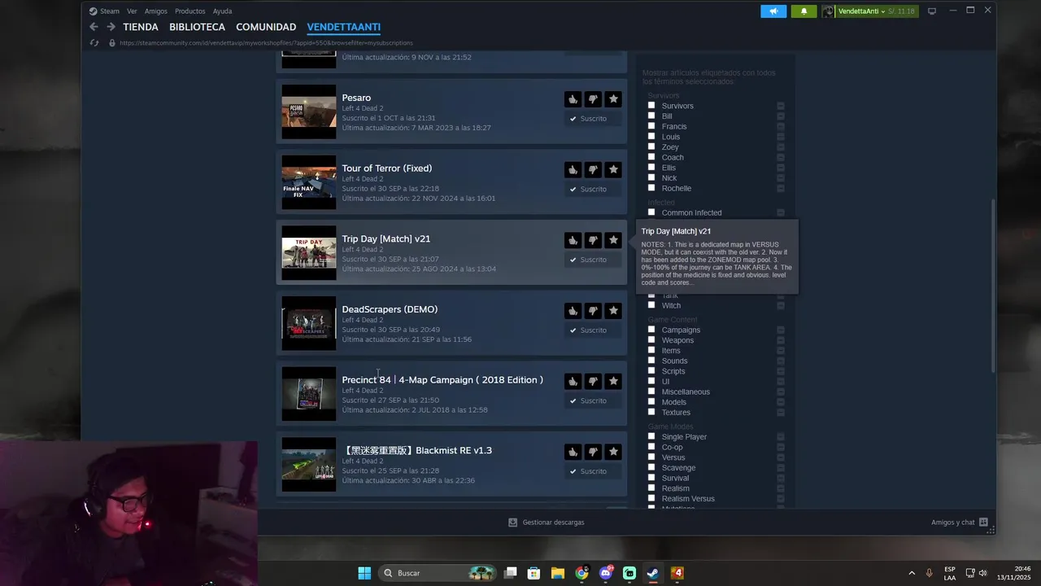Open Steam announcements megaphone button
This screenshot has width=1041, height=586.
pyautogui.click(x=773, y=11)
